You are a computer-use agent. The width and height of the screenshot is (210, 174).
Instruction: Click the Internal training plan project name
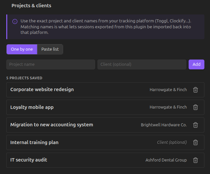click(34, 142)
